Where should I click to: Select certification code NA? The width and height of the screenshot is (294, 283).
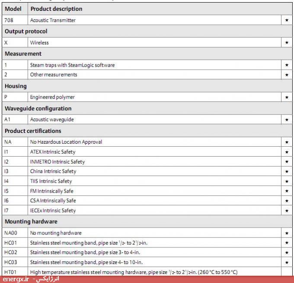coord(8,142)
